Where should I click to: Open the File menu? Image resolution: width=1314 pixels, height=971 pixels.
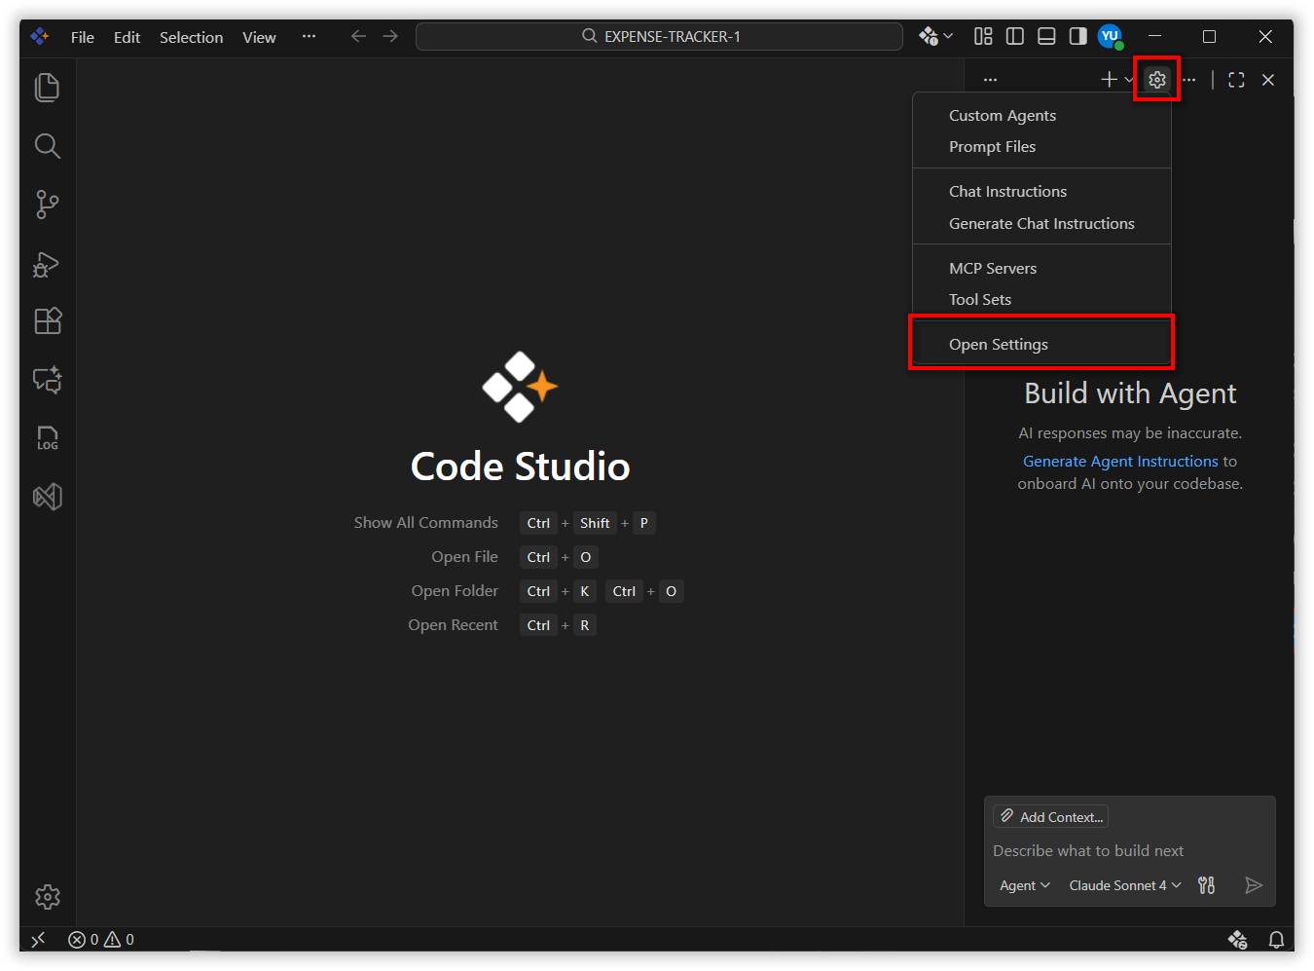(83, 37)
